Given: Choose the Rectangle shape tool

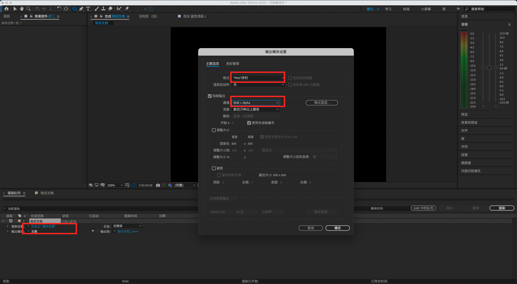Looking at the screenshot, I should click(x=75, y=9).
